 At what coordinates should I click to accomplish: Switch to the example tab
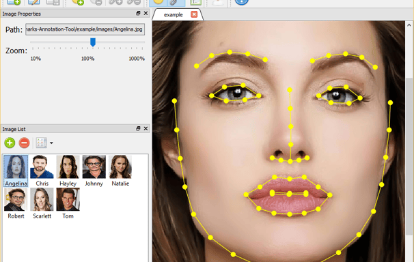click(x=174, y=15)
